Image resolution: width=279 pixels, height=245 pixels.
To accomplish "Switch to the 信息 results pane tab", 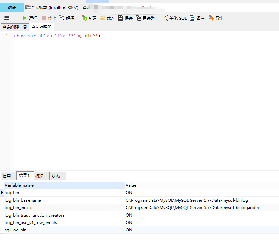I will click(7, 176).
